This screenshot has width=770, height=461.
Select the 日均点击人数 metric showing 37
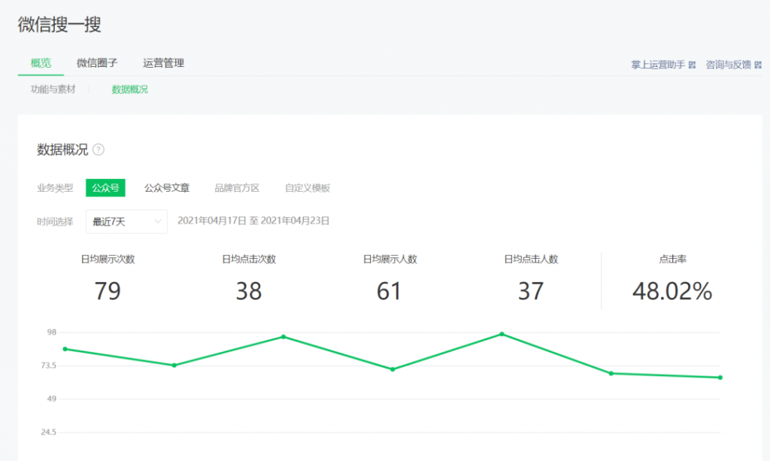pyautogui.click(x=531, y=279)
